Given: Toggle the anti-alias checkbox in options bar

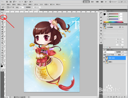Looking at the screenshot, I should coord(25,7).
